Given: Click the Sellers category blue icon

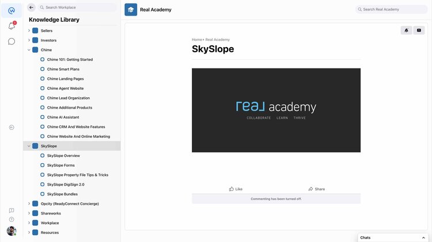Looking at the screenshot, I should point(35,30).
